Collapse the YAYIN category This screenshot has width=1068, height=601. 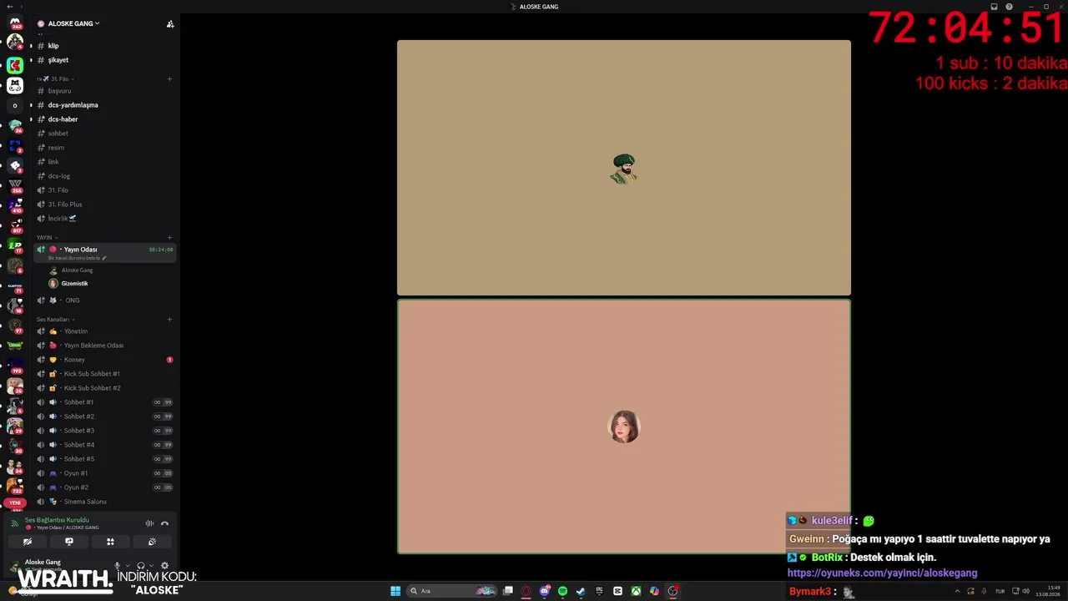point(46,237)
